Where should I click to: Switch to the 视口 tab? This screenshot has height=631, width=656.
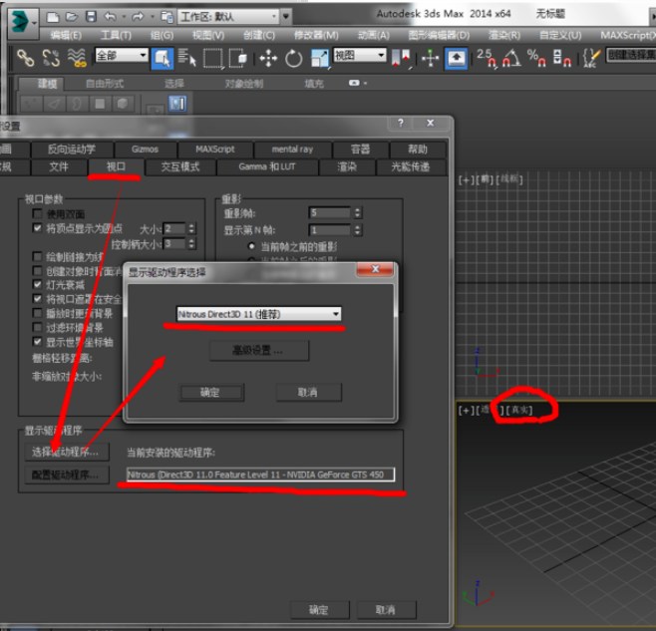coord(116,166)
